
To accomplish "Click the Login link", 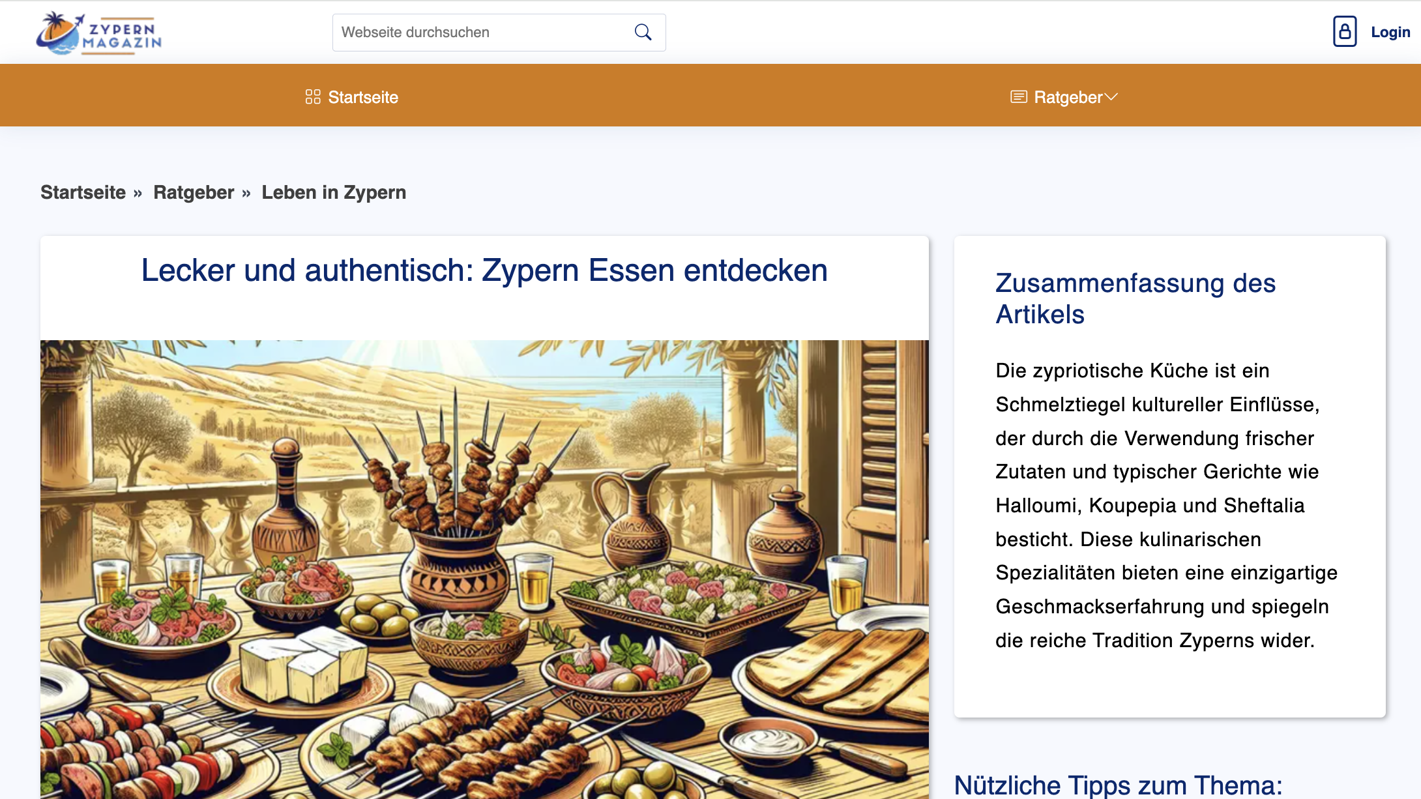I will (x=1390, y=32).
